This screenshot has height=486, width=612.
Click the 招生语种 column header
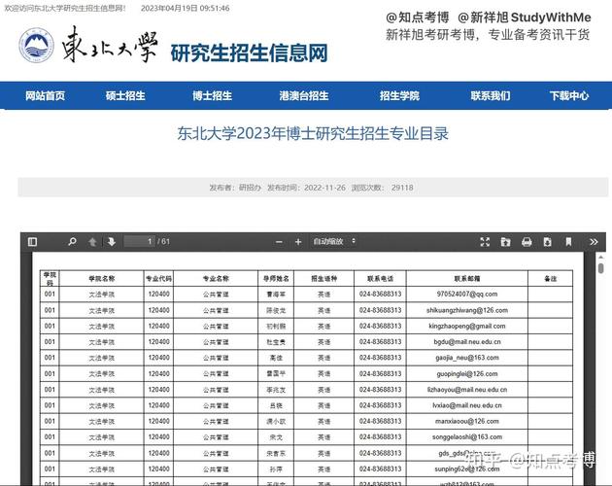point(323,279)
